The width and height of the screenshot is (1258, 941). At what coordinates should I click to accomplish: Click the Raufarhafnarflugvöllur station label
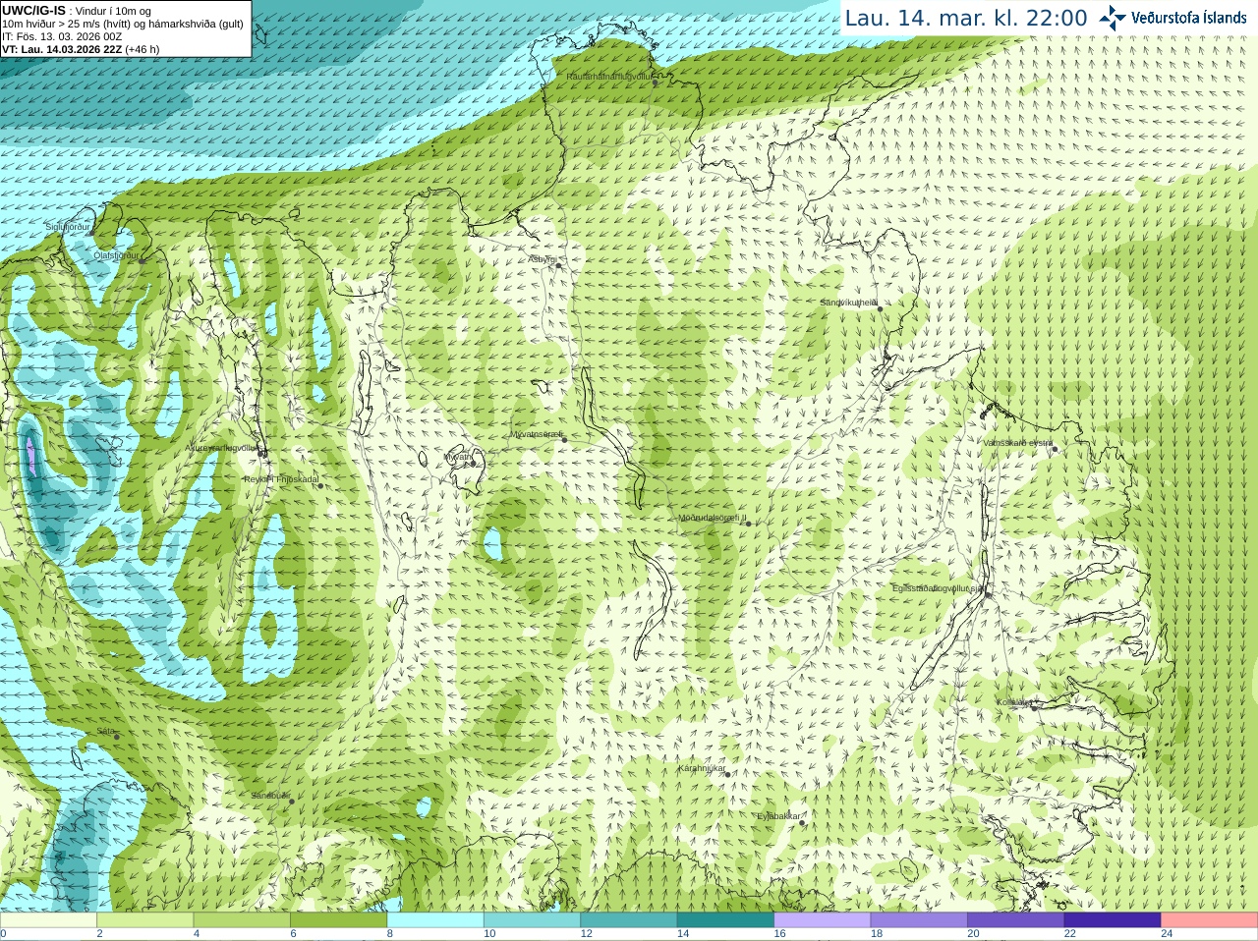pyautogui.click(x=609, y=76)
